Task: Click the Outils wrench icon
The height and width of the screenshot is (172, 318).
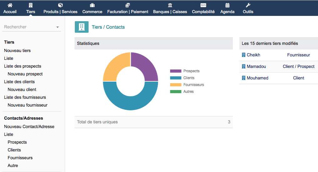Action: click(248, 5)
